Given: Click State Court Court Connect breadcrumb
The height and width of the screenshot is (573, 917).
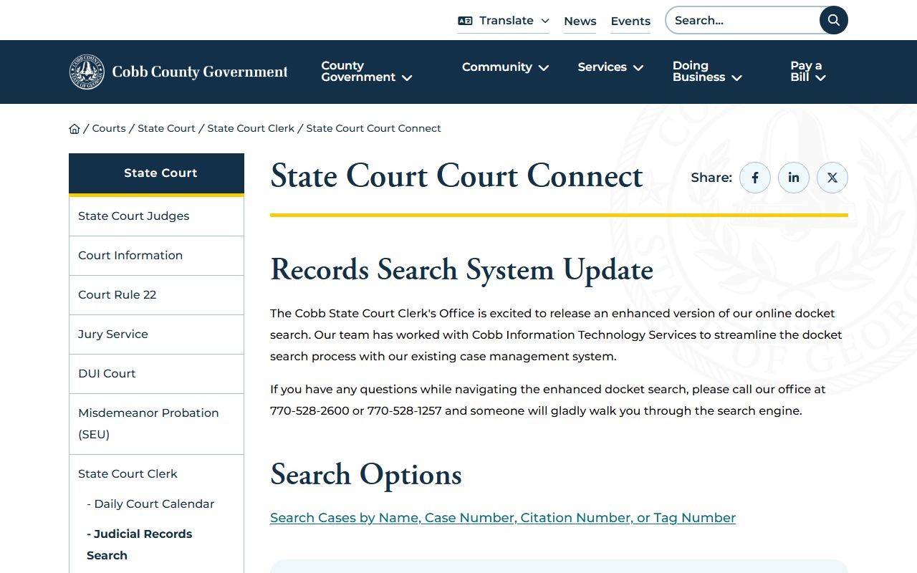Looking at the screenshot, I should pyautogui.click(x=373, y=128).
